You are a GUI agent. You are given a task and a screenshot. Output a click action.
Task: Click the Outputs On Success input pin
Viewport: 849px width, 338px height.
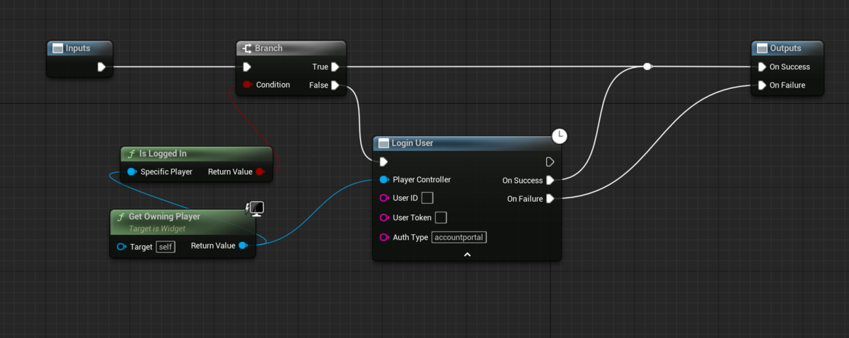pos(762,67)
